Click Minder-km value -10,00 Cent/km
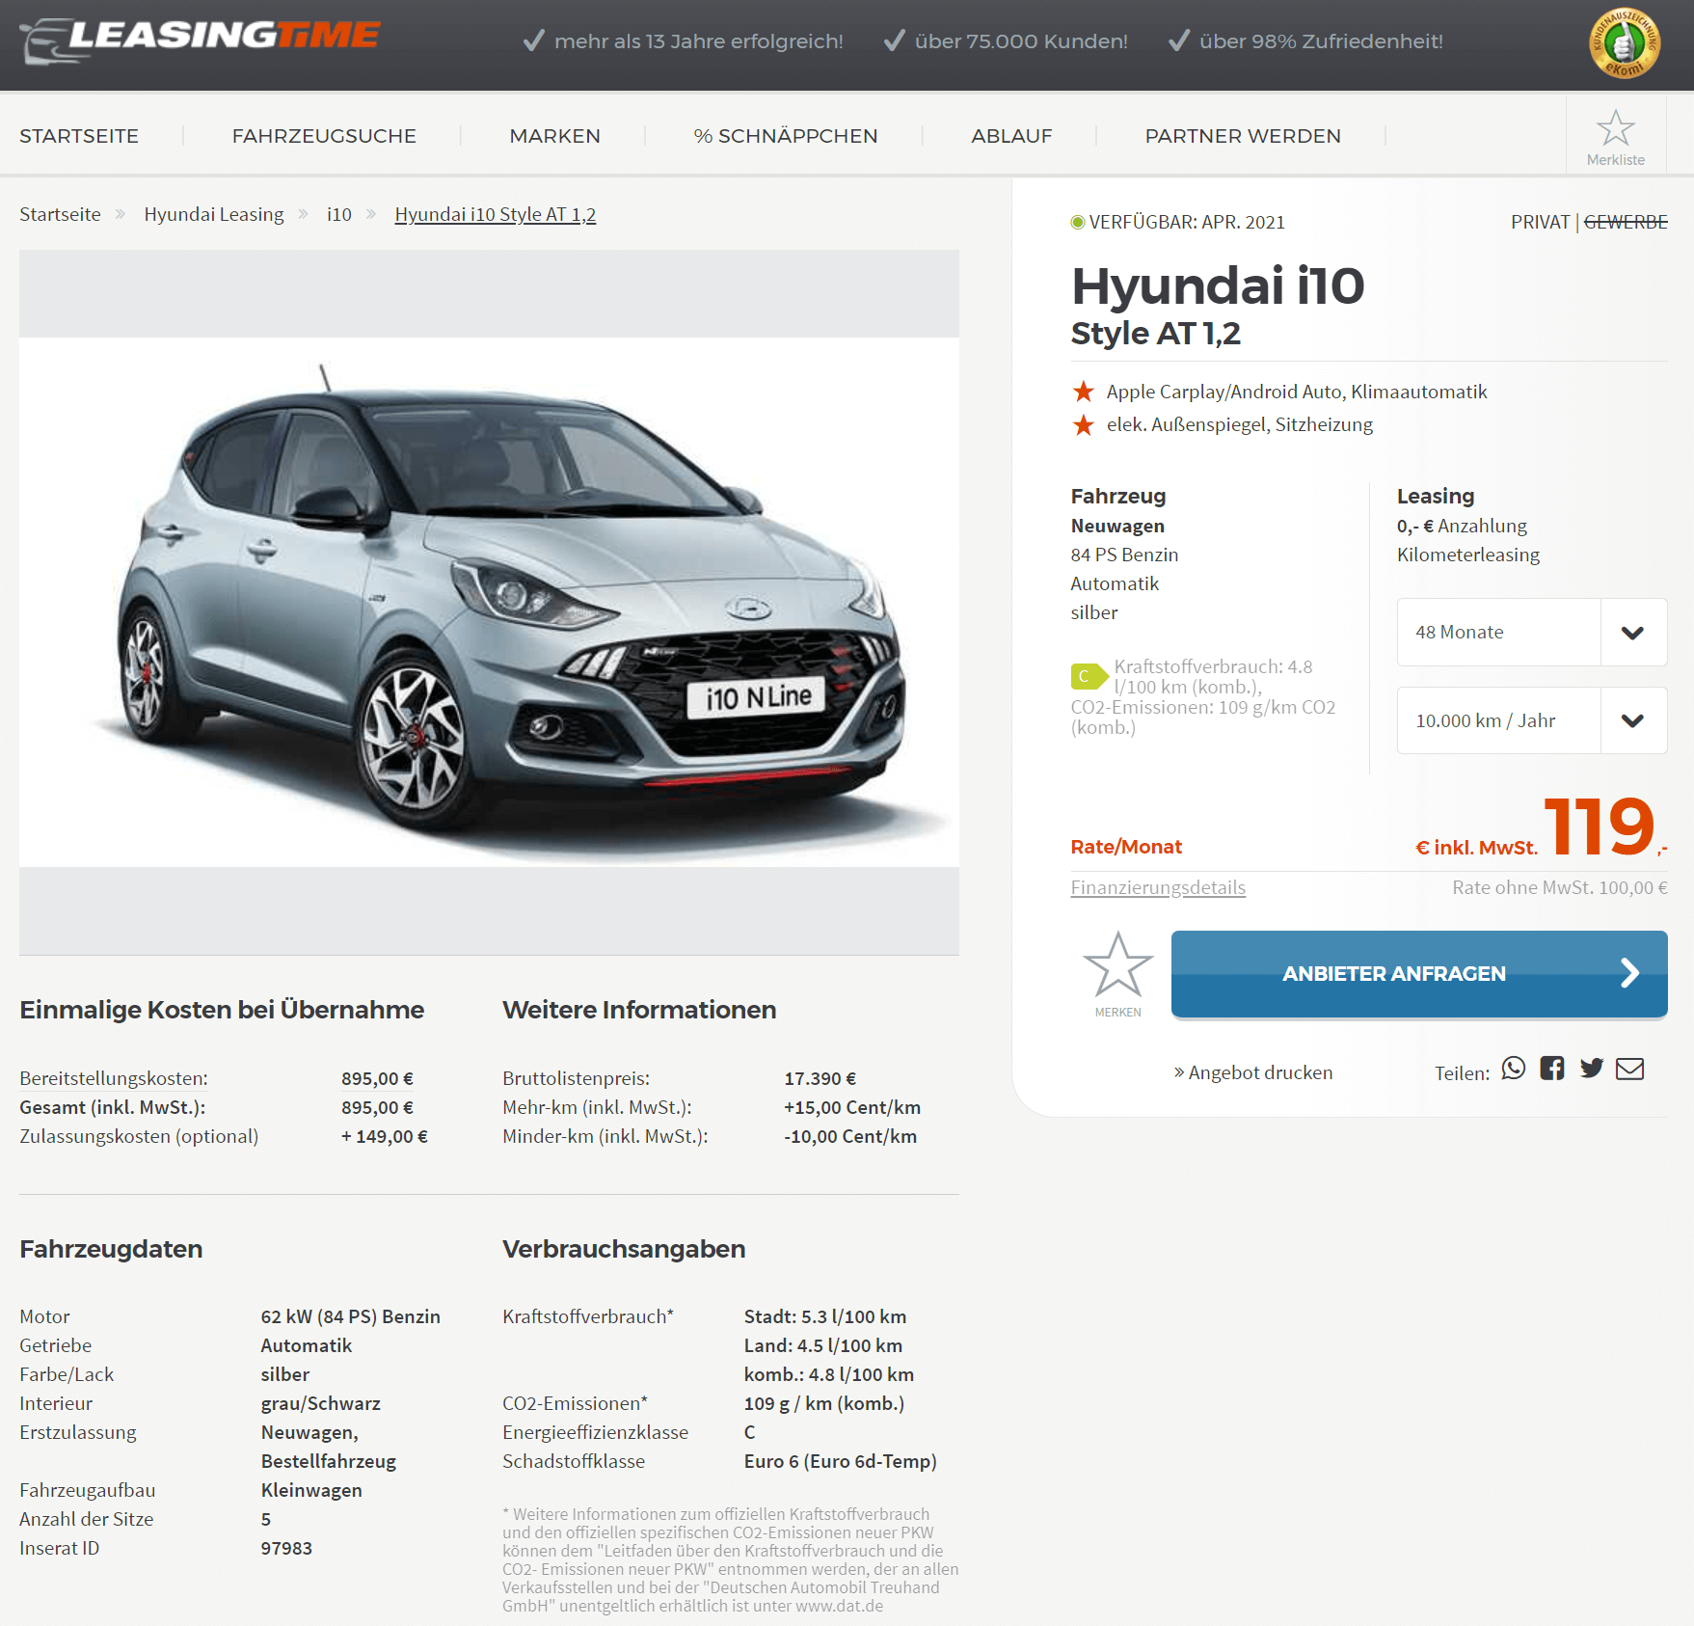Viewport: 1694px width, 1626px height. (850, 1136)
